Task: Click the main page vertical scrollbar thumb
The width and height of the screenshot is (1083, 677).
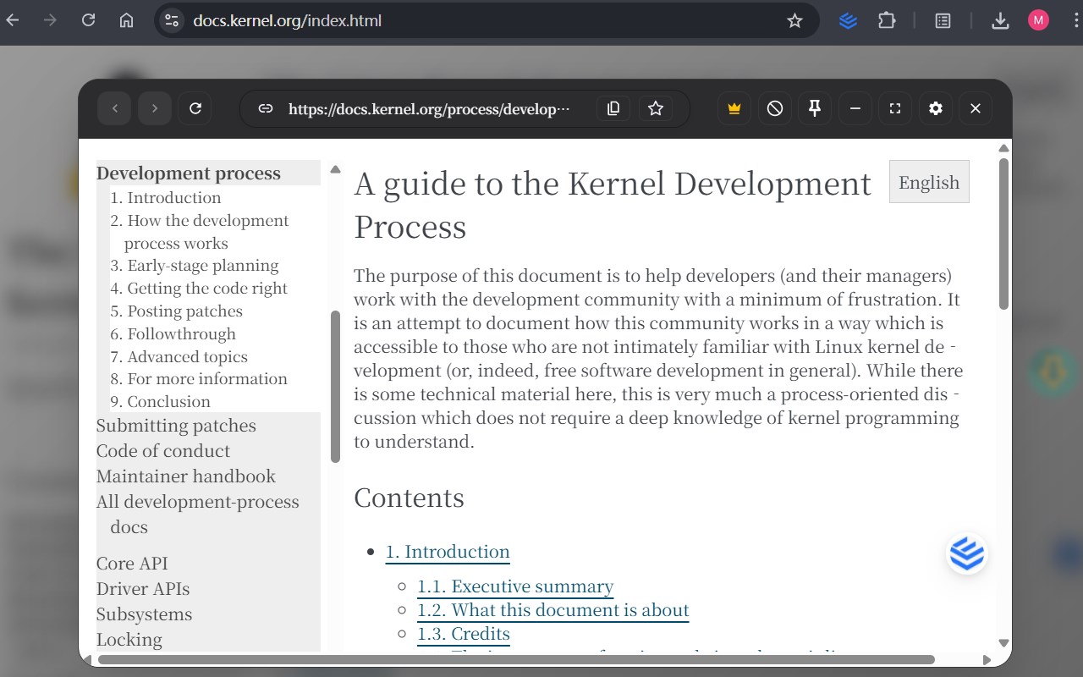Action: (1004, 234)
